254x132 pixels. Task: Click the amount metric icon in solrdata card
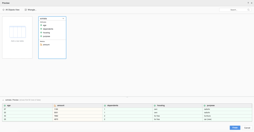coord(41,45)
